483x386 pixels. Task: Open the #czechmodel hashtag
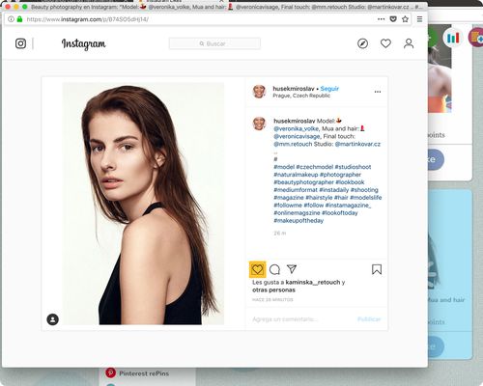pos(314,167)
